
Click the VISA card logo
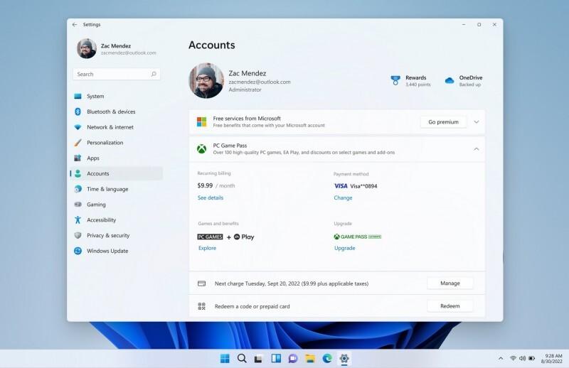tap(341, 185)
